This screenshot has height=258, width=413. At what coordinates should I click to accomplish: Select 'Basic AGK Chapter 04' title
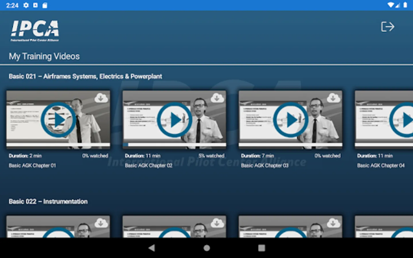(x=381, y=165)
